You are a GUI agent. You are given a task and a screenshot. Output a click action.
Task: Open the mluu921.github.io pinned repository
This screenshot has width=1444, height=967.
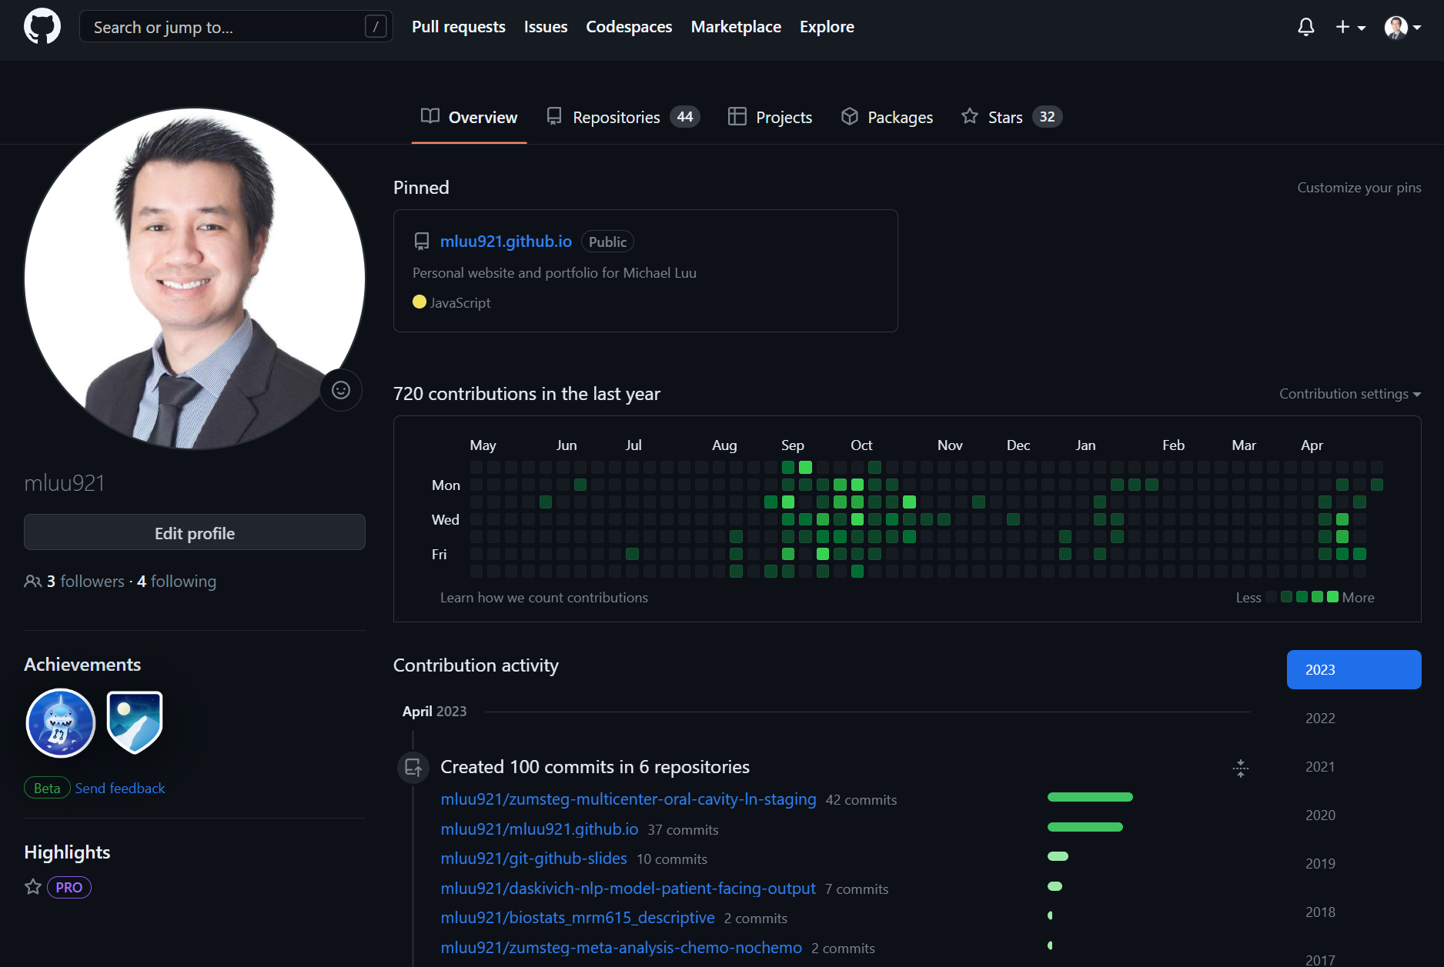[506, 242]
